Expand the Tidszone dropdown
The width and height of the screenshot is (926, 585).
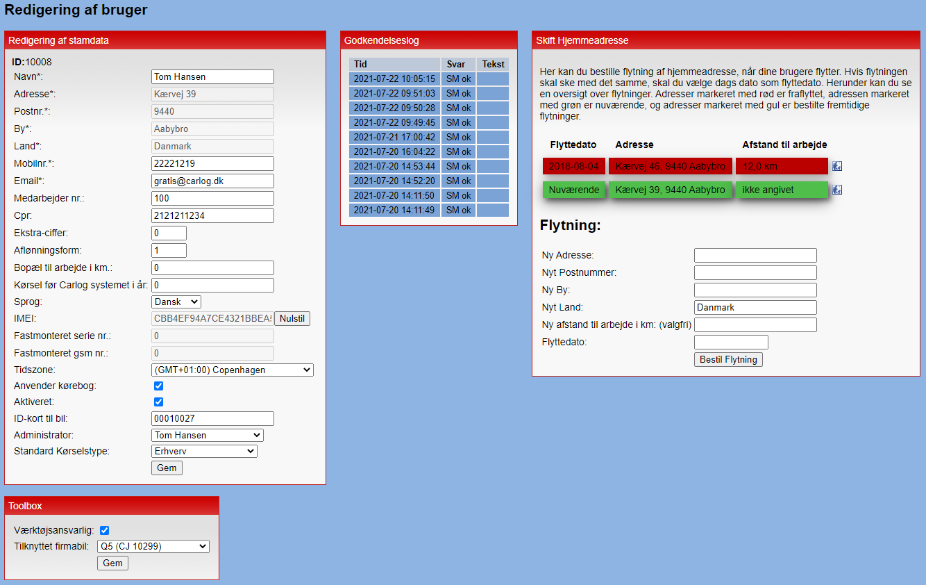[232, 370]
